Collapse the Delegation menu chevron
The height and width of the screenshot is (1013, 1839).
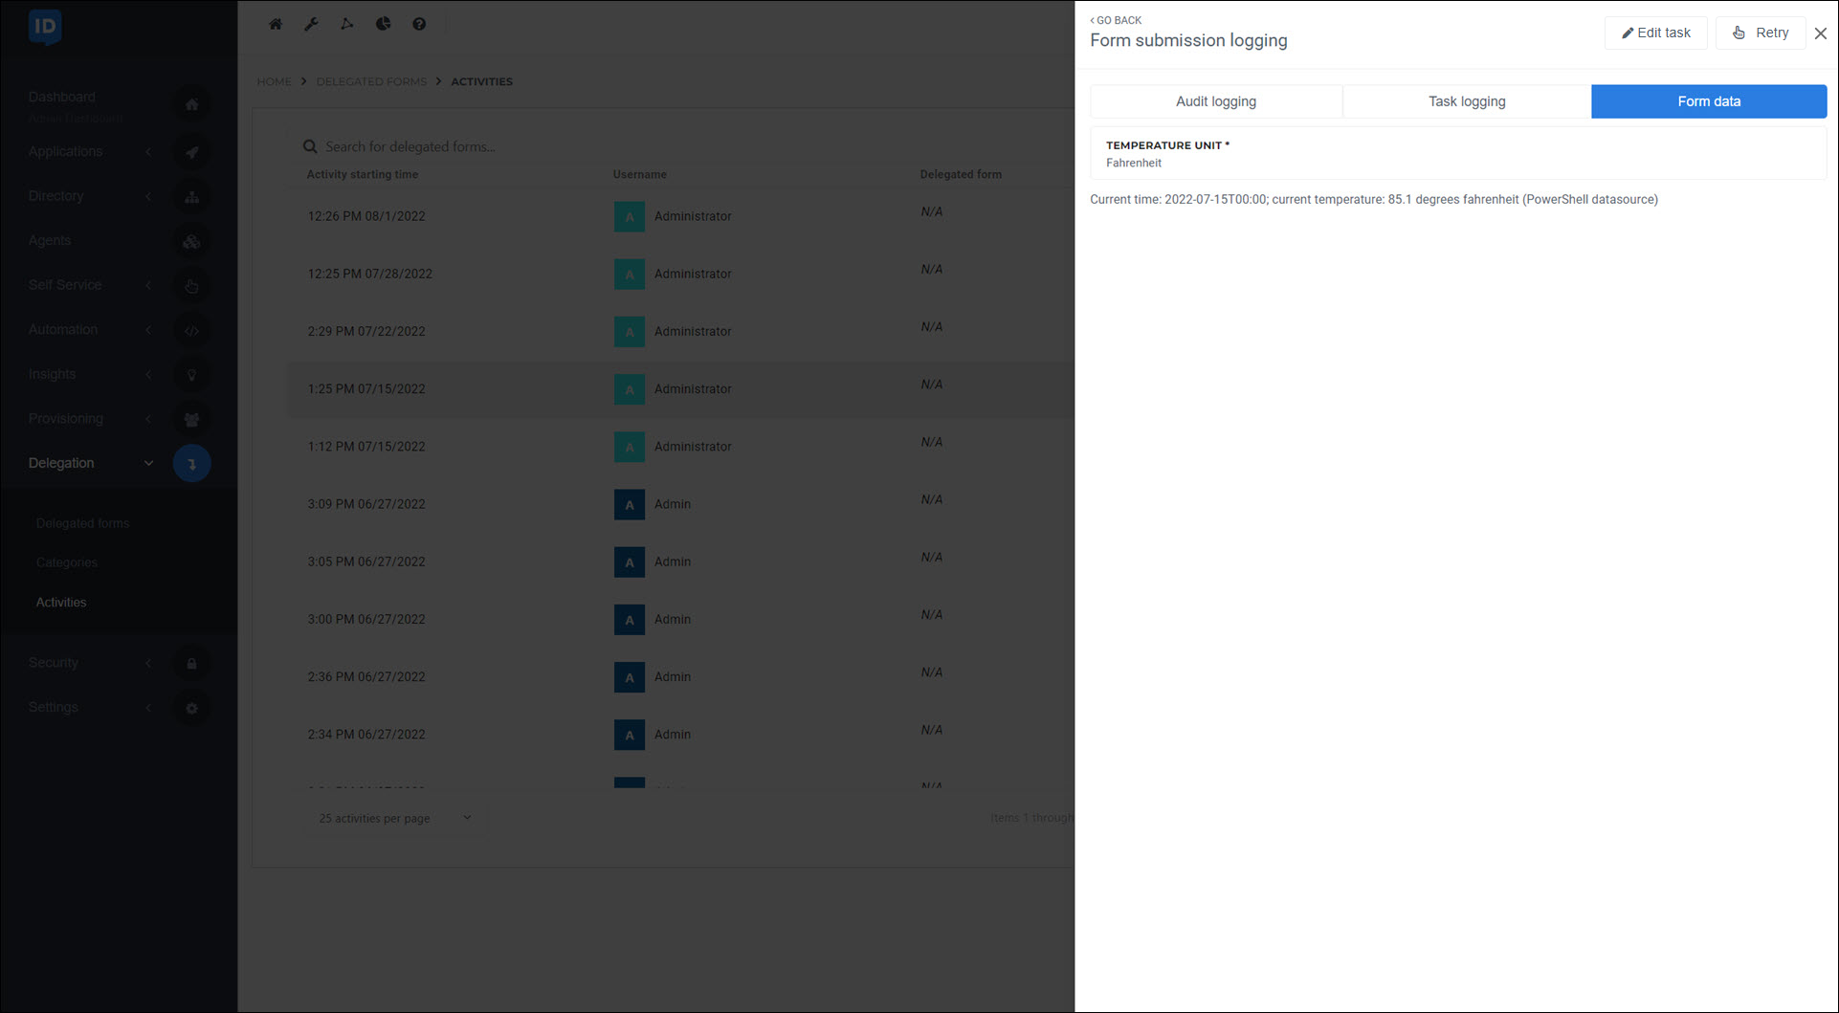tap(148, 463)
